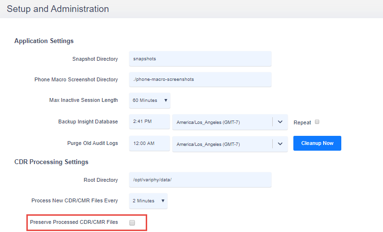Open the Backup Insight Database timezone selector
The width and height of the screenshot is (383, 232).
(x=230, y=122)
